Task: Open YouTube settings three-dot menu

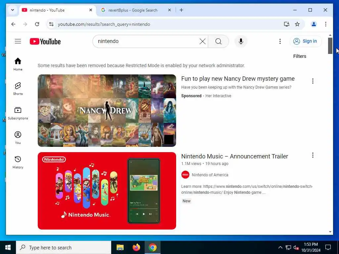Action: coord(280,41)
